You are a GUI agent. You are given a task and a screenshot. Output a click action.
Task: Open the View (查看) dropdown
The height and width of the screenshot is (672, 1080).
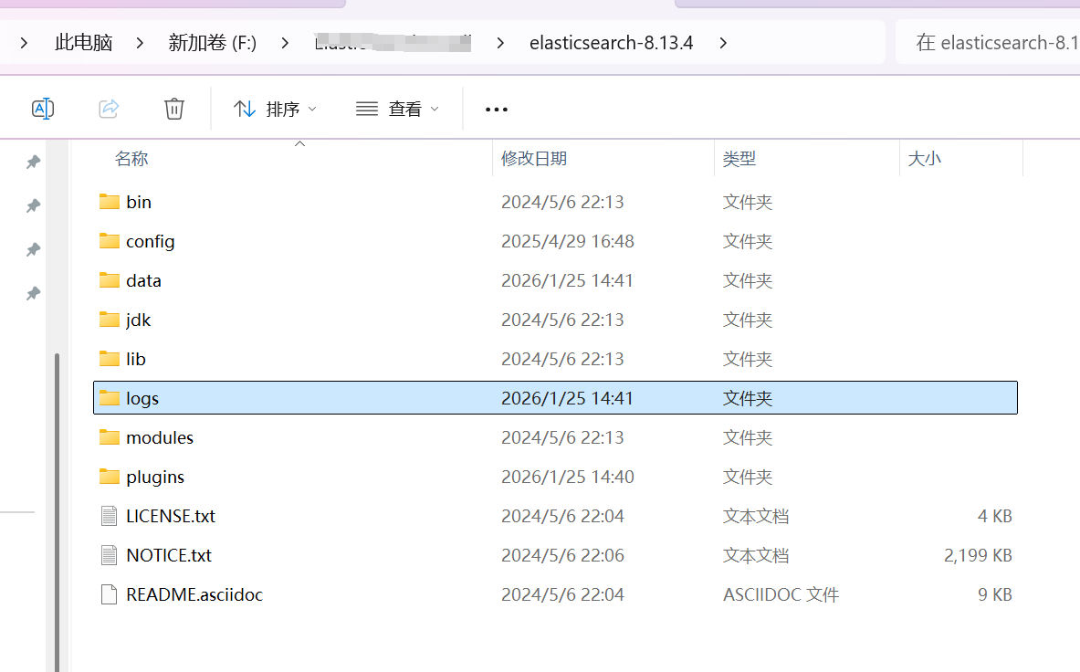point(397,109)
